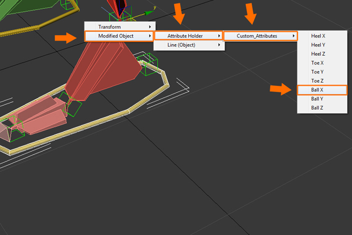Screen dimensions: 352x235
Task: Click the arrow next to Custom_Attributes
Action: point(293,36)
